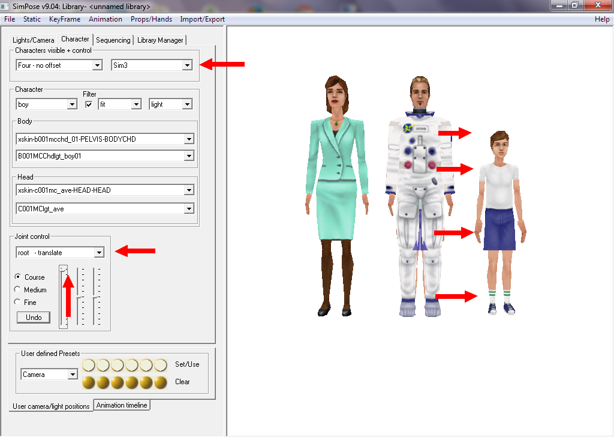This screenshot has height=437, width=614.
Task: Open the 'Four - no offset' dropdown
Action: [97, 65]
